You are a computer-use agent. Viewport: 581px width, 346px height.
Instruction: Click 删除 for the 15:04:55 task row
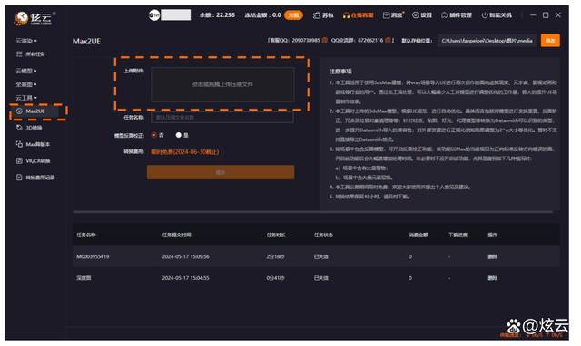click(492, 278)
